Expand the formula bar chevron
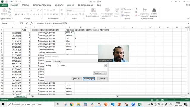190x107 pixels. [188, 23]
